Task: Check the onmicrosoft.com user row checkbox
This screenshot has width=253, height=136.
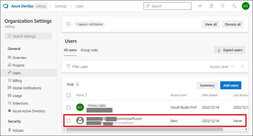Action: 69,120
